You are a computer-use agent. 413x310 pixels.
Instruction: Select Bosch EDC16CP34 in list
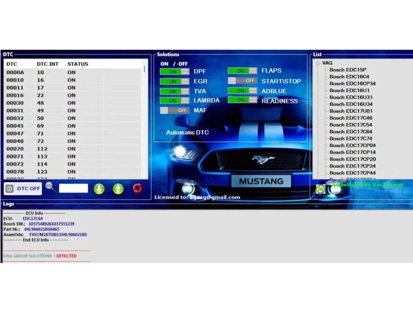(352, 83)
